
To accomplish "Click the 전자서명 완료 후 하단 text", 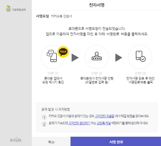I will click(x=140, y=78).
